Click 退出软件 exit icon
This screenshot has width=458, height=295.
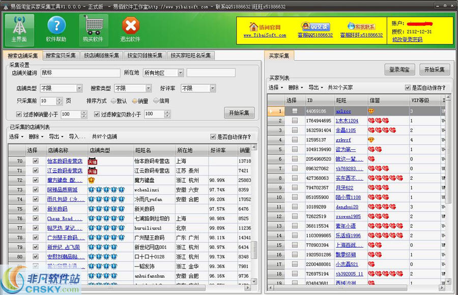click(130, 30)
